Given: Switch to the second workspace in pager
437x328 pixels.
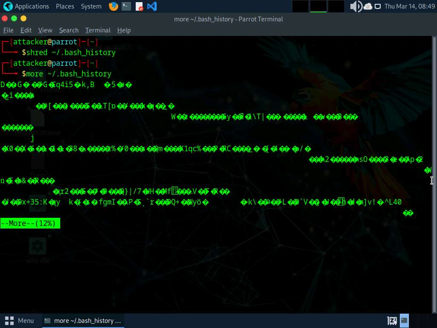Looking at the screenshot, I should [318, 6].
